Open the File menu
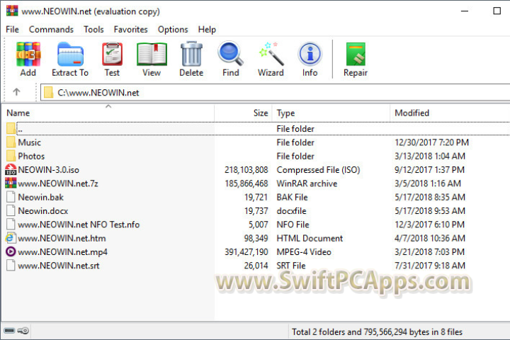This screenshot has height=340, width=510. click(x=12, y=29)
